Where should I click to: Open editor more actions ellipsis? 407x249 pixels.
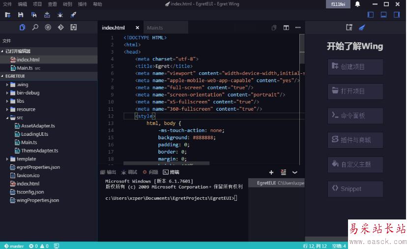pyautogui.click(x=298, y=28)
